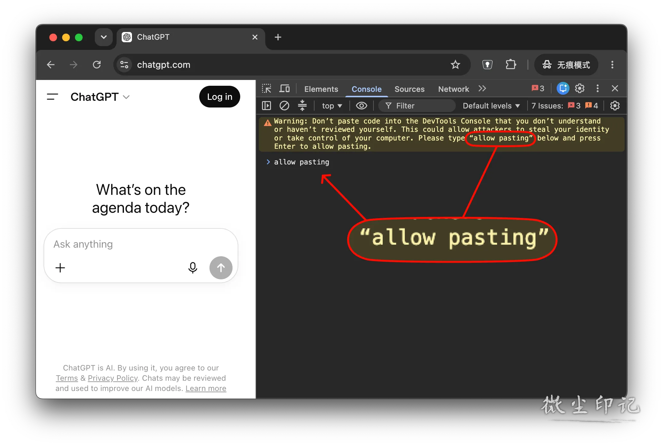Open the Console settings gear
This screenshot has height=446, width=663.
(615, 106)
